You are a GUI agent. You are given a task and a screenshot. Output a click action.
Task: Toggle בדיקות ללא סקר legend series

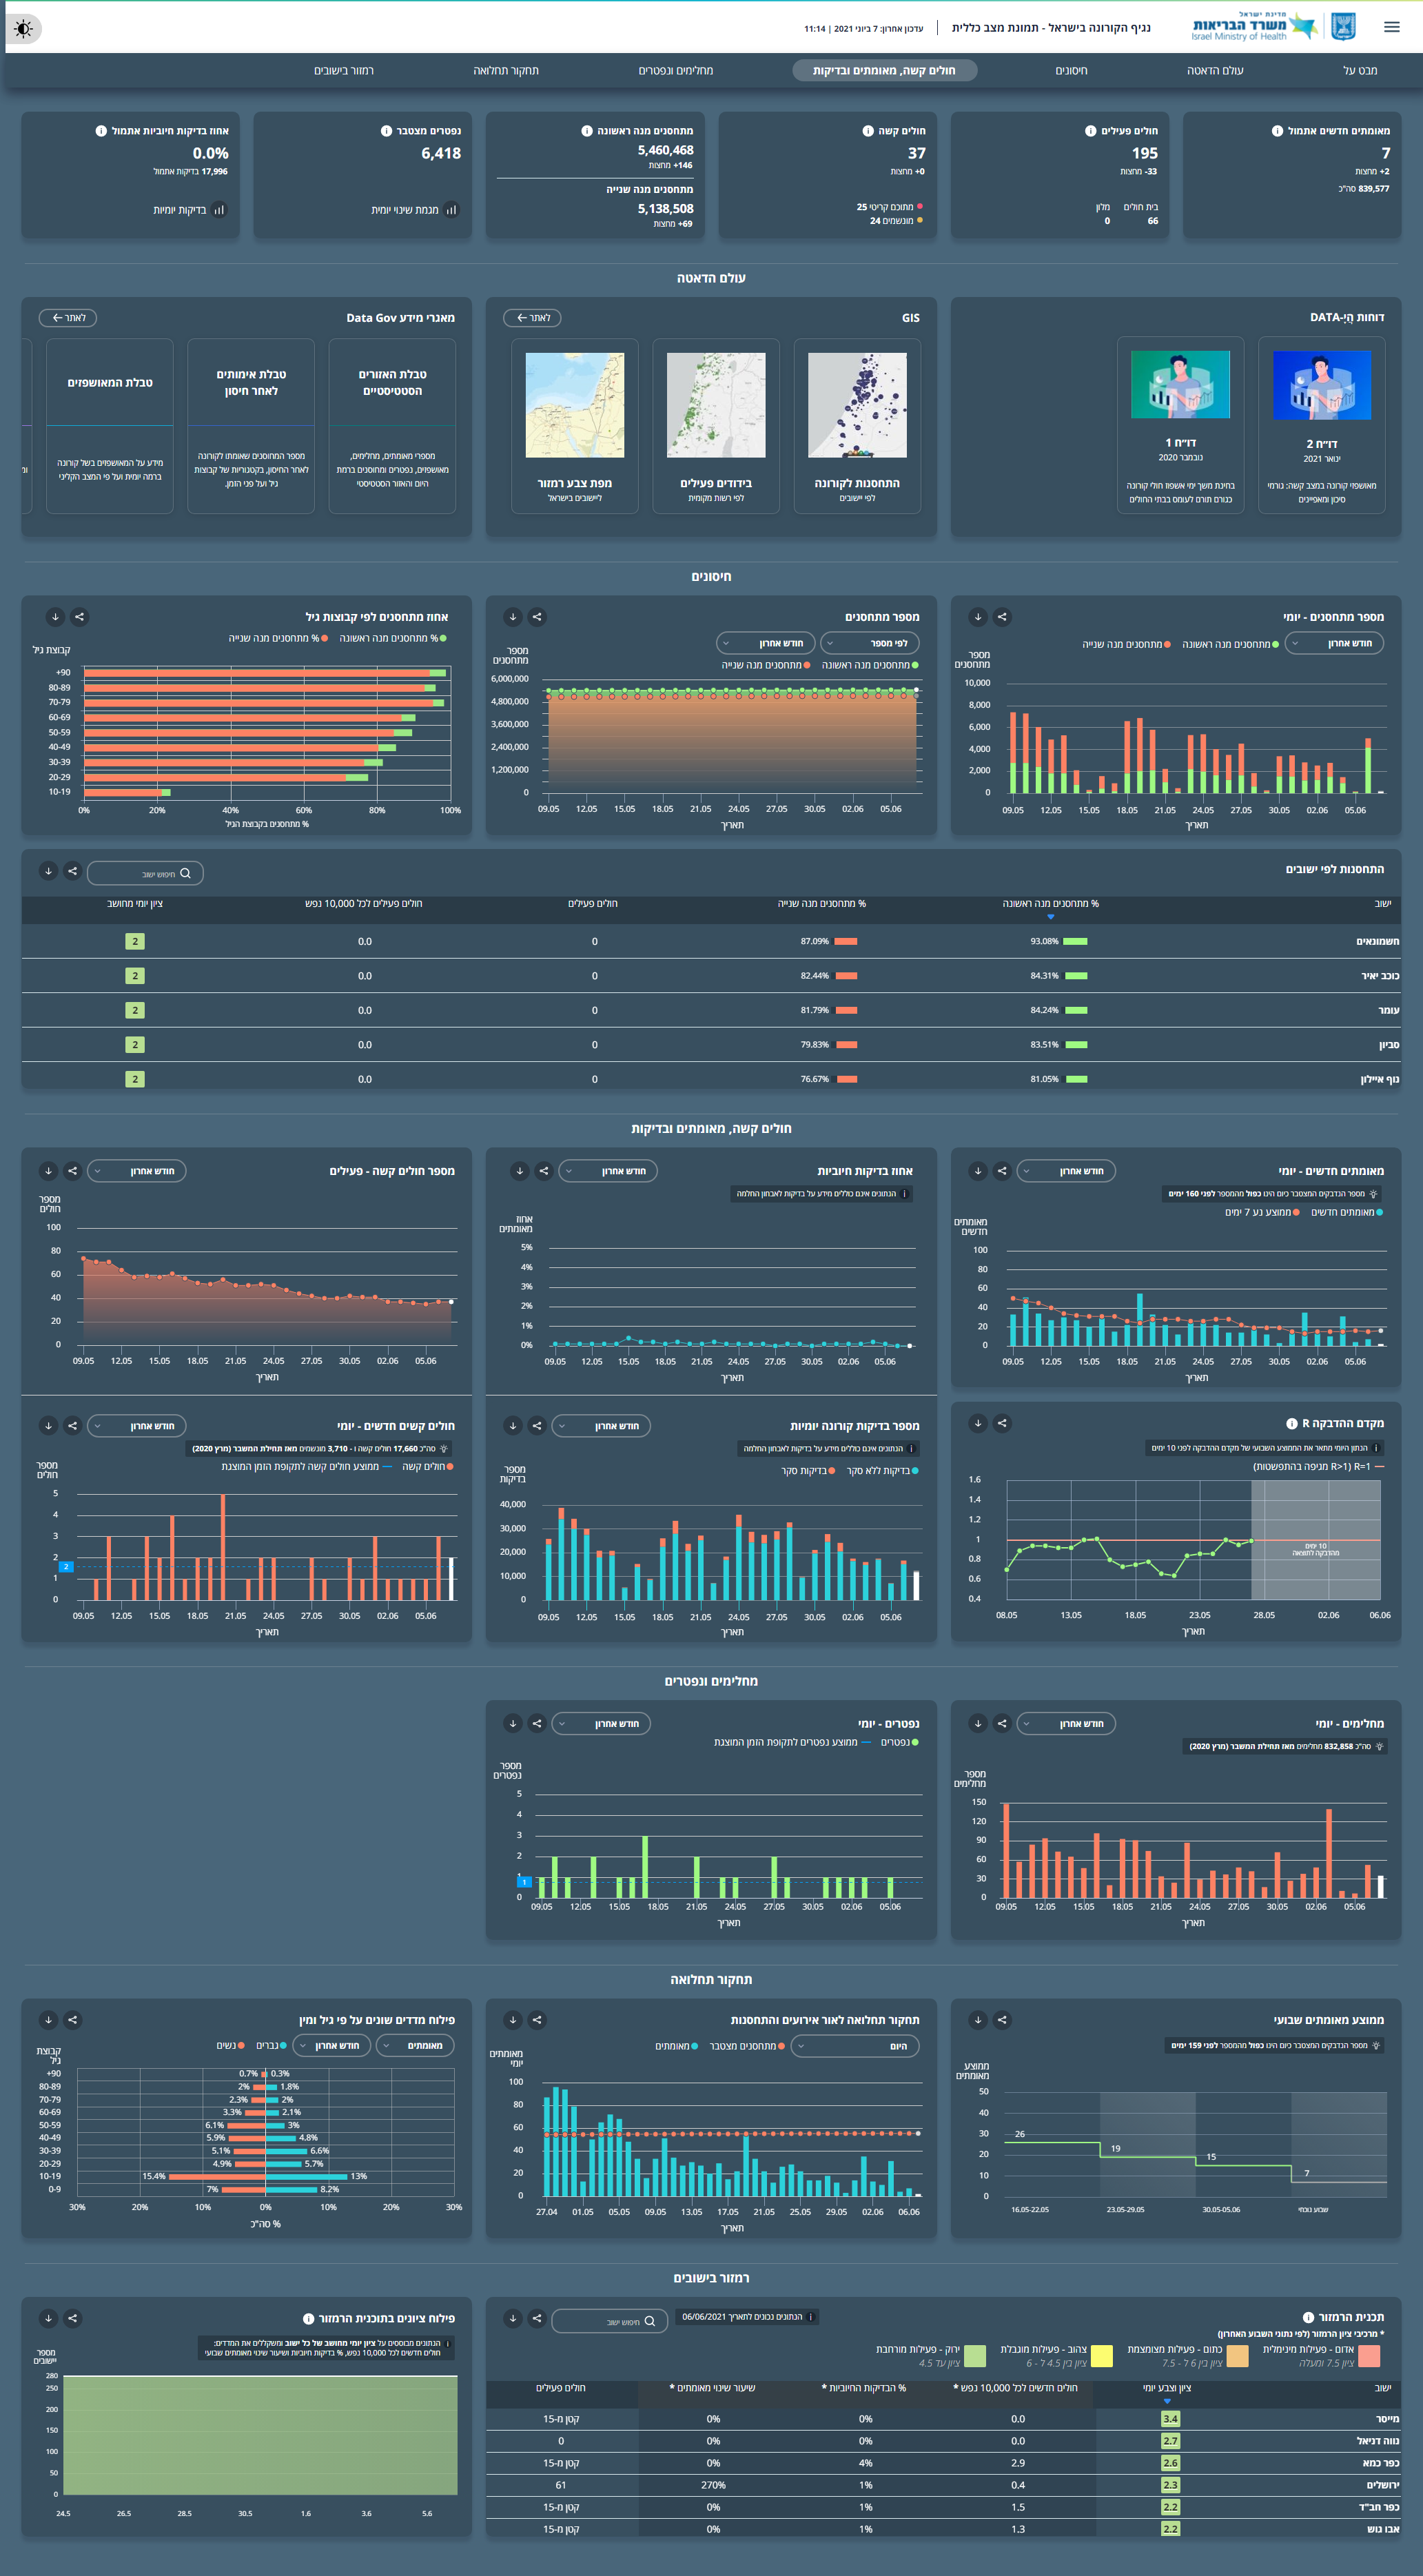point(883,1471)
